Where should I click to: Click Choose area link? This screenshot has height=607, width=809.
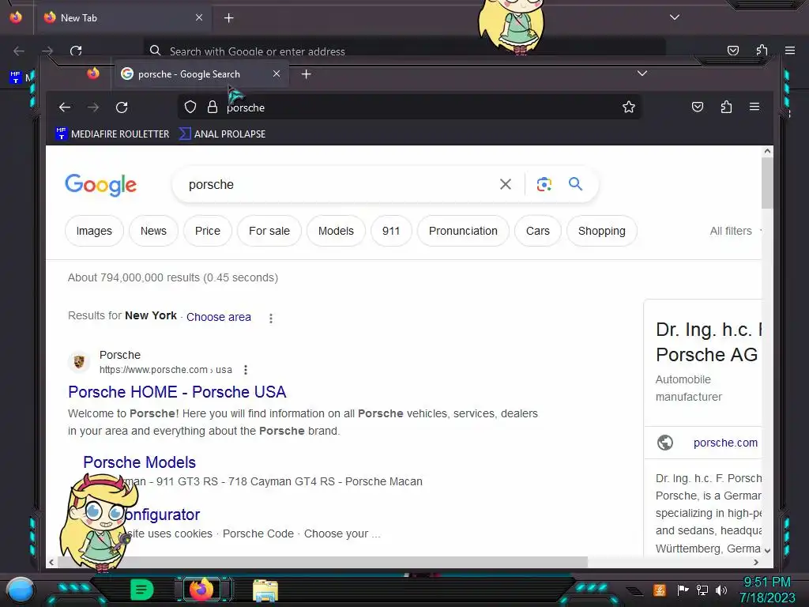click(219, 317)
